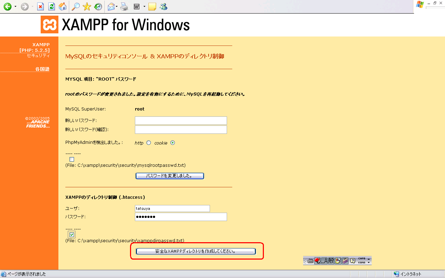Open Favorites with the yellow star icon
The width and height of the screenshot is (445, 278).
point(87,7)
